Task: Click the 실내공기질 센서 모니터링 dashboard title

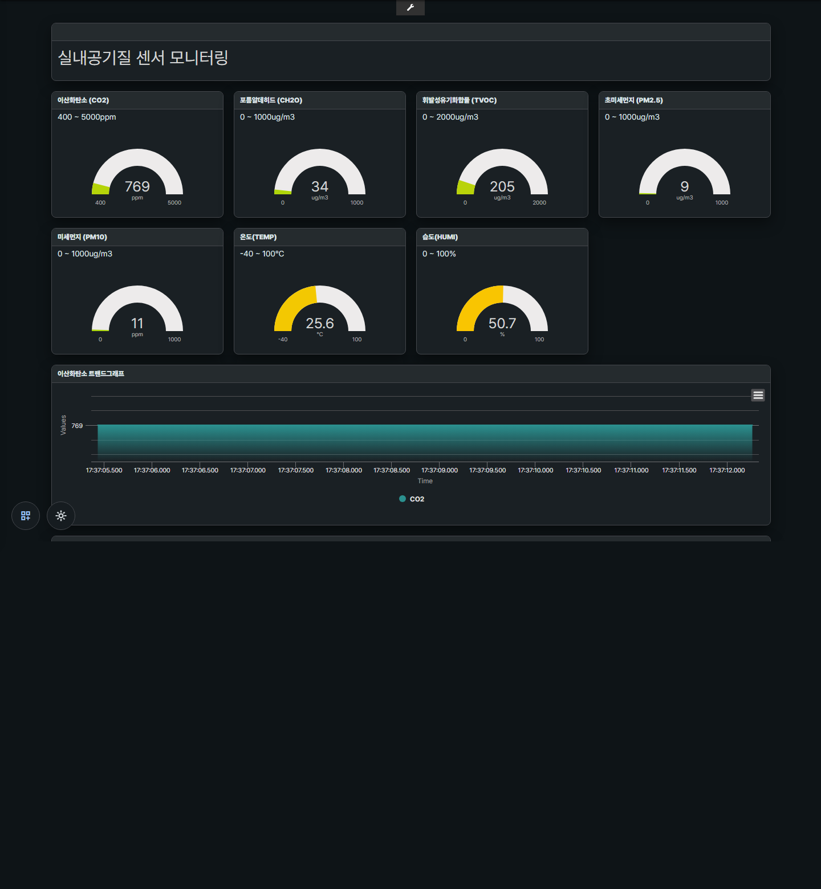Action: click(143, 58)
